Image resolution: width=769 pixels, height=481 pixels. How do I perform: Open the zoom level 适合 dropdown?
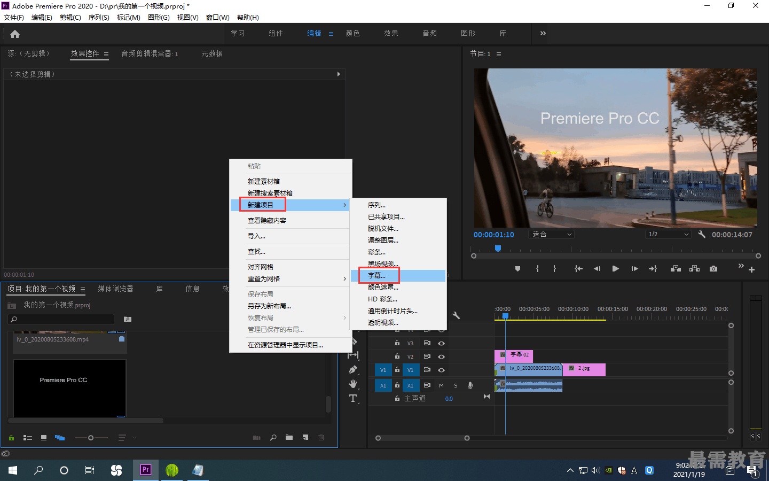click(x=552, y=234)
